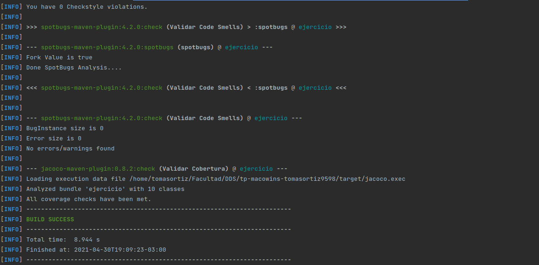
Task: Click '(Validar Cobertura)' label
Action: (193, 169)
